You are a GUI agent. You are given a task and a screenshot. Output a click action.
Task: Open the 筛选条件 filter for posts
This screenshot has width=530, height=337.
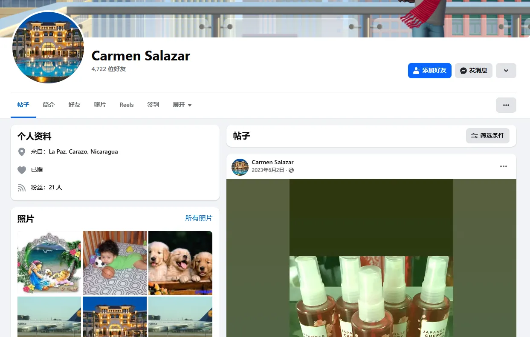pos(487,135)
